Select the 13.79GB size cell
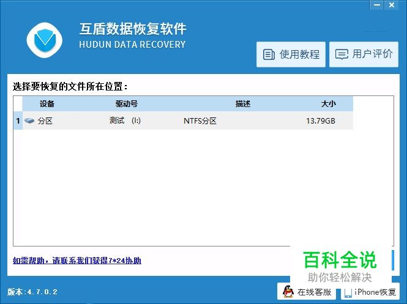Viewport: 407px width, 304px height. point(321,120)
